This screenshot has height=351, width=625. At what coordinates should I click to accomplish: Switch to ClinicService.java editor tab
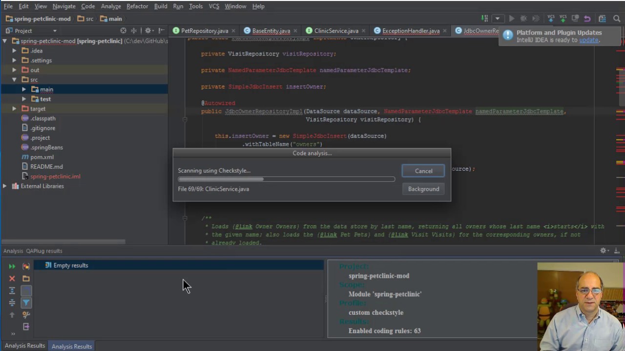[336, 31]
